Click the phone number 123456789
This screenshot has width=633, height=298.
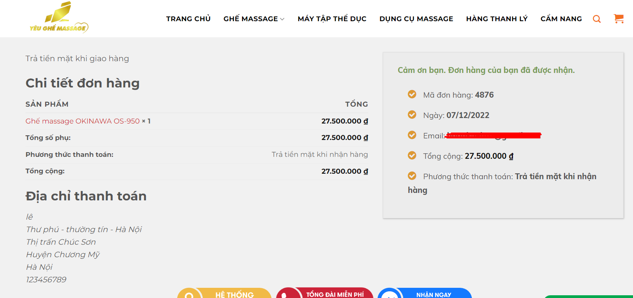pyautogui.click(x=46, y=280)
